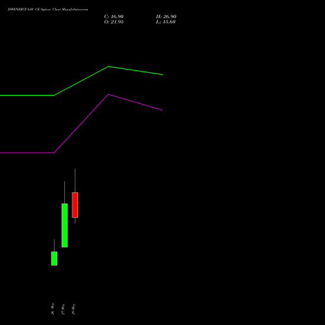
Task: Click the low value "L: 15.60"
Action: coord(166,22)
